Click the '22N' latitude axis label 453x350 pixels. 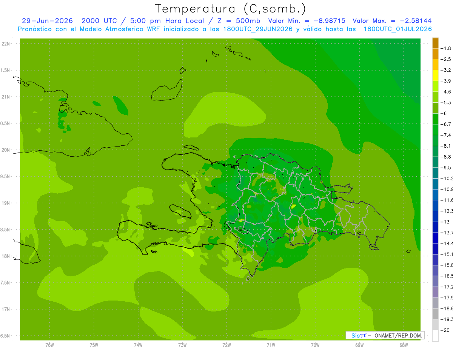pos(6,44)
